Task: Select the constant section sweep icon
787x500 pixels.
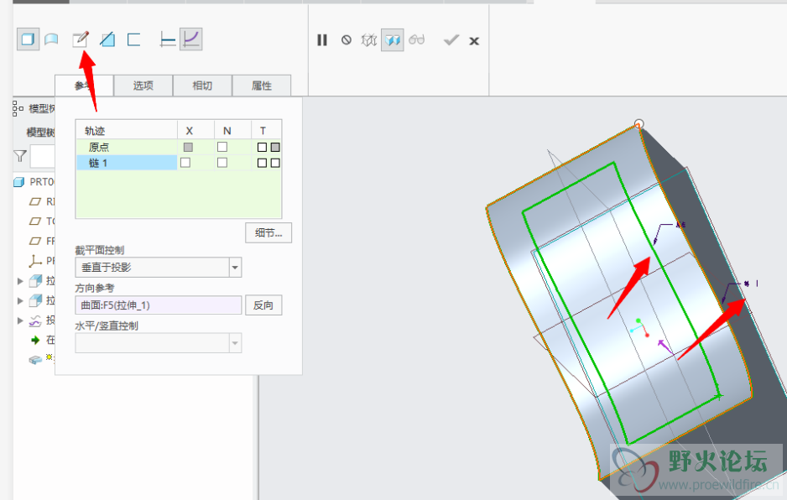Action: (168, 39)
